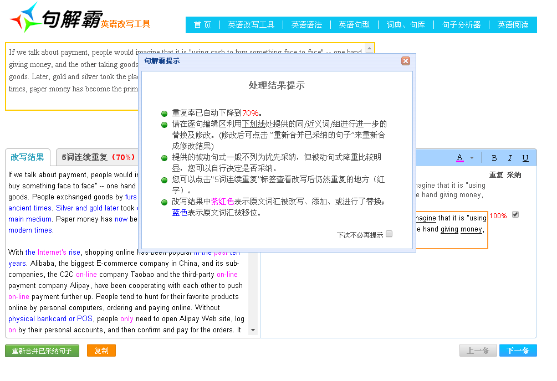Go to 英语语法 menu item

[306, 25]
